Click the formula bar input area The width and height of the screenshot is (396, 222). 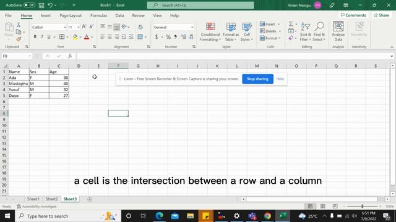(233, 56)
